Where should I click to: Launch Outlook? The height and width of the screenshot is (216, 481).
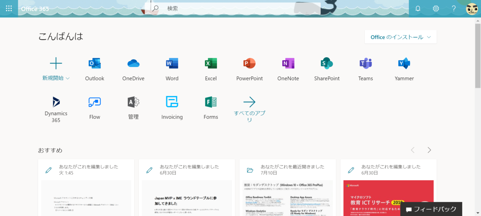click(95, 69)
